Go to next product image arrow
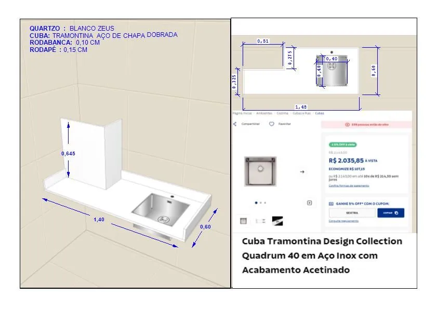Image resolution: width=437 pixels, height=309 pixels. (x=302, y=172)
